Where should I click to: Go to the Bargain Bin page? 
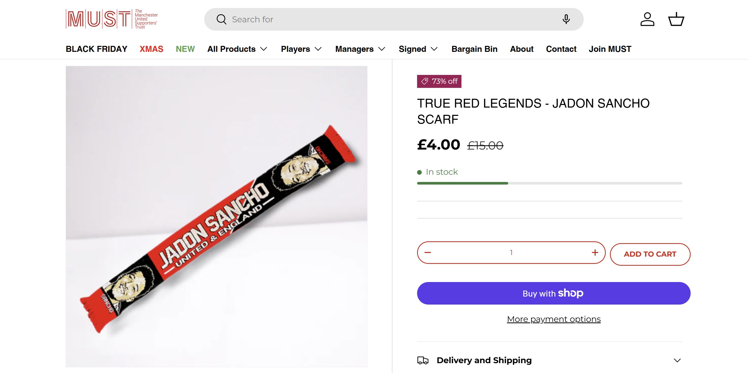coord(474,49)
